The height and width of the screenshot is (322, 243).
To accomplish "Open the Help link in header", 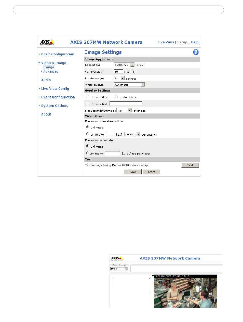I will pyautogui.click(x=195, y=42).
